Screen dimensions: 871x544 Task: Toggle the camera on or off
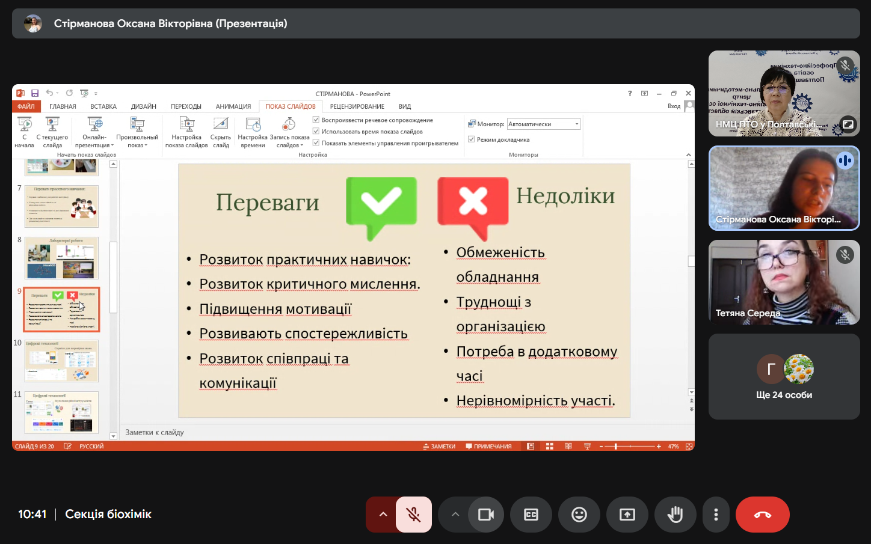[485, 515]
